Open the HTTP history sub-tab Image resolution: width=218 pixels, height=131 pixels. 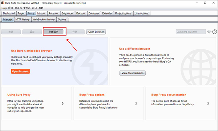pos(23,20)
